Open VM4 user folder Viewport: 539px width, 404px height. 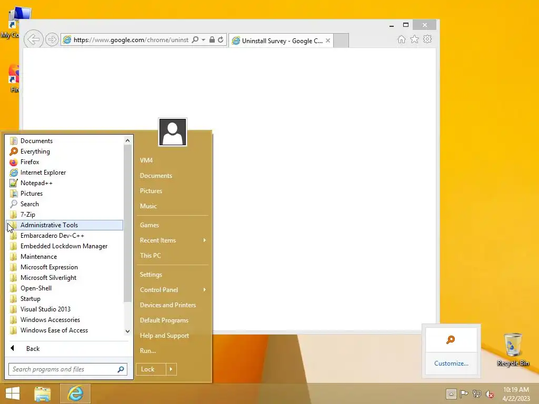coord(172,160)
